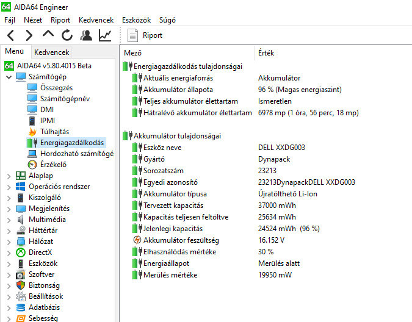The height and width of the screenshot is (322, 412).
Task: Open the Riport menu in menu bar
Action: (x=60, y=20)
